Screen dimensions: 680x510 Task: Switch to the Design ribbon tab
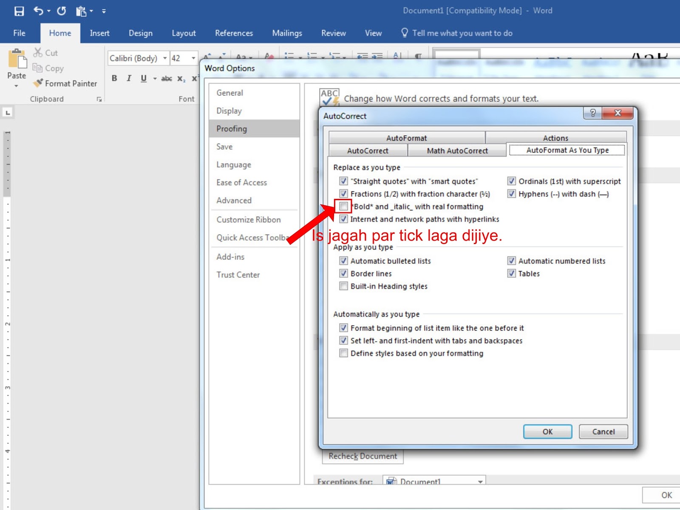click(x=141, y=33)
